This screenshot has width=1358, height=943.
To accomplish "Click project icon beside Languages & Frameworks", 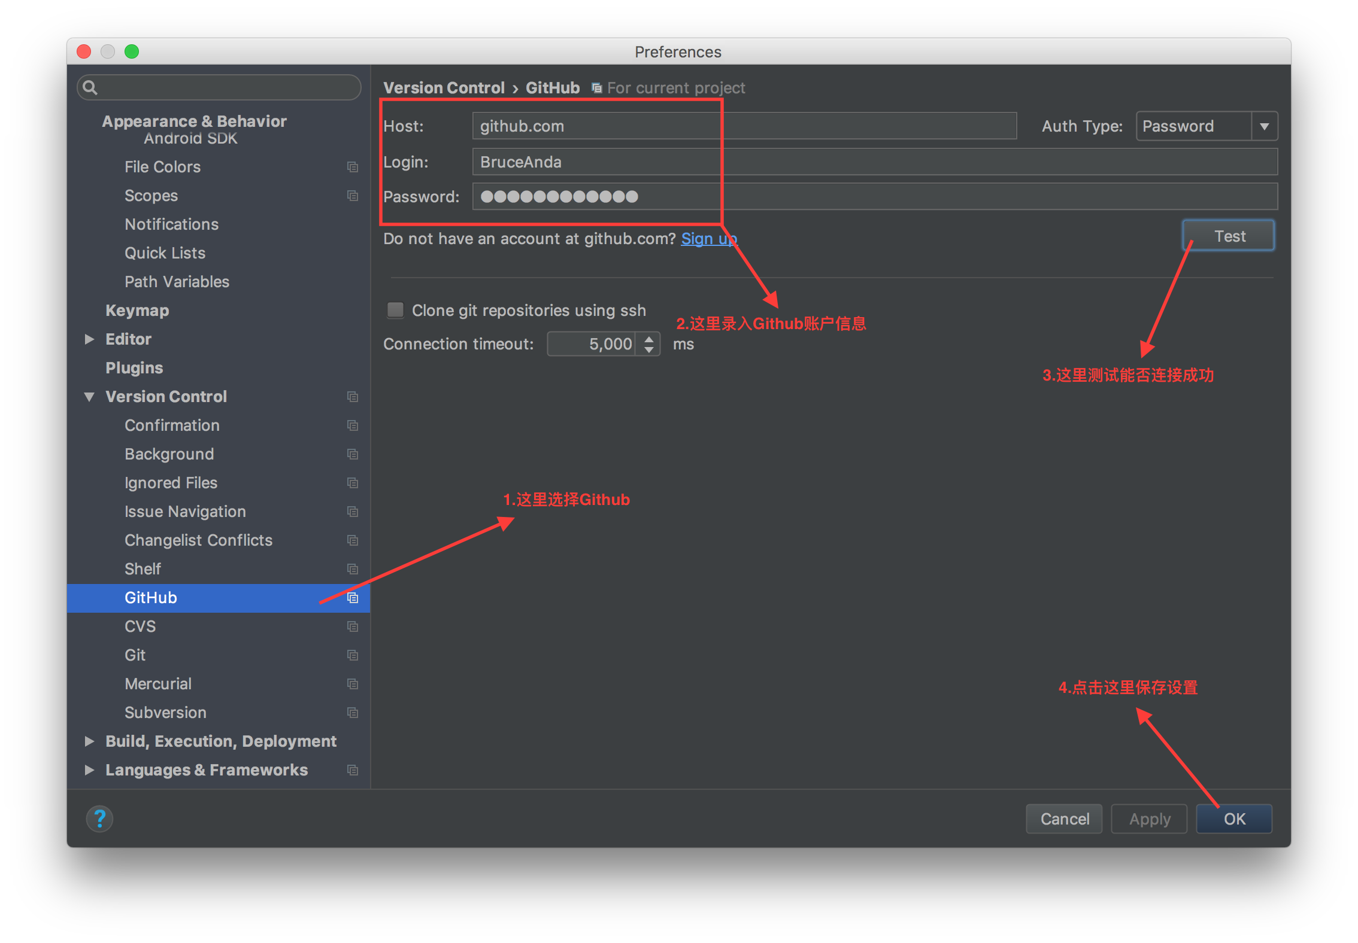I will (x=353, y=770).
